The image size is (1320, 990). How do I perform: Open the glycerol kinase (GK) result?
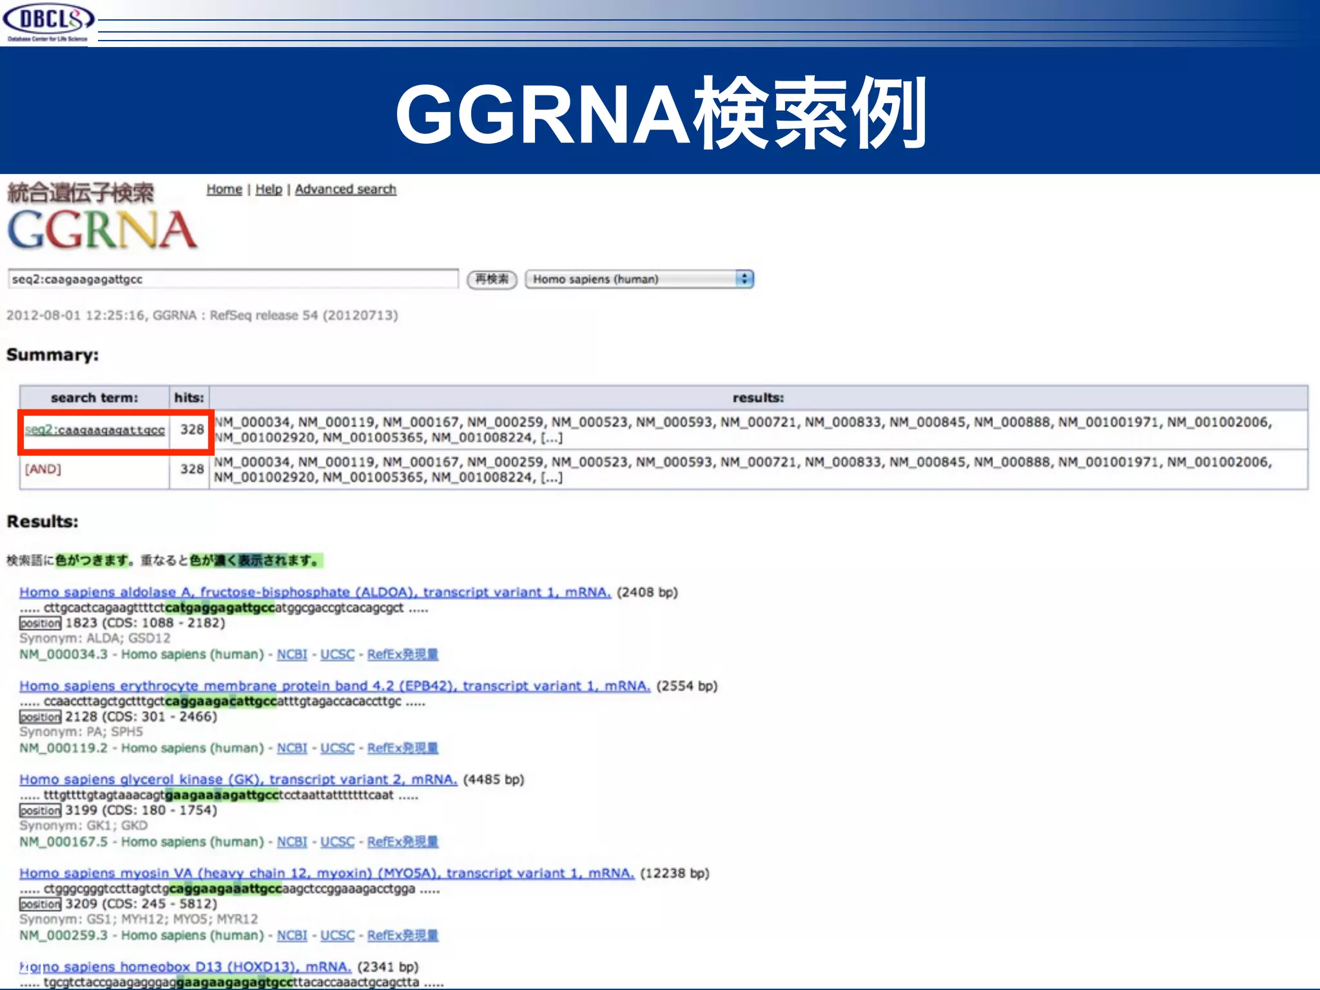point(238,780)
